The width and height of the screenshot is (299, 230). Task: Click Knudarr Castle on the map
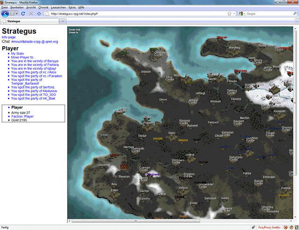point(239,122)
